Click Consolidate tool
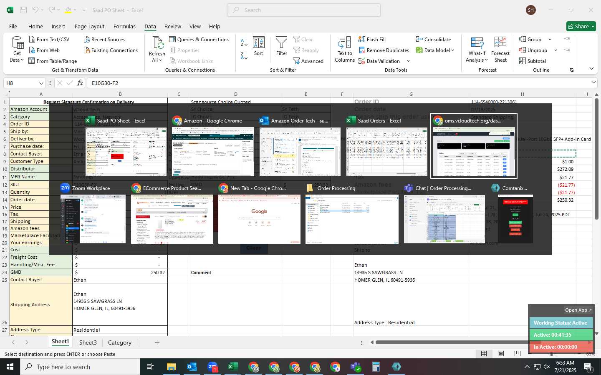 coord(433,39)
